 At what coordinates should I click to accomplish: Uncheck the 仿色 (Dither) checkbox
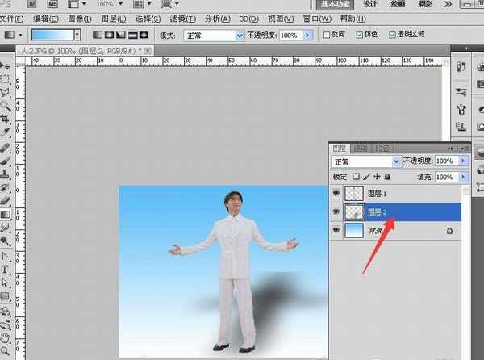pyautogui.click(x=360, y=36)
